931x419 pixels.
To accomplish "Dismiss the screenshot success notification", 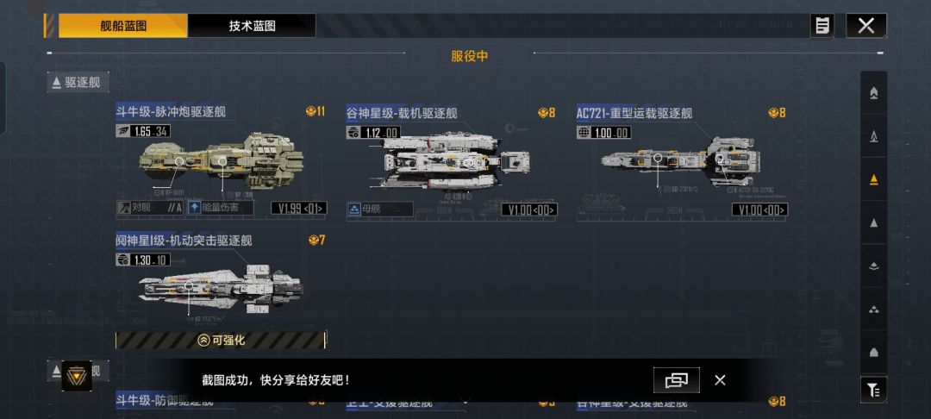I will click(720, 380).
